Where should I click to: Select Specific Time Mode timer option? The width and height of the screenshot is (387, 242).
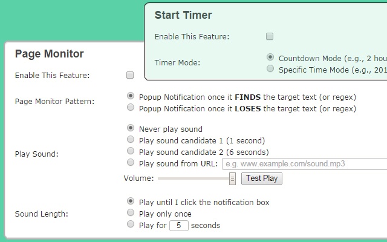pyautogui.click(x=270, y=70)
